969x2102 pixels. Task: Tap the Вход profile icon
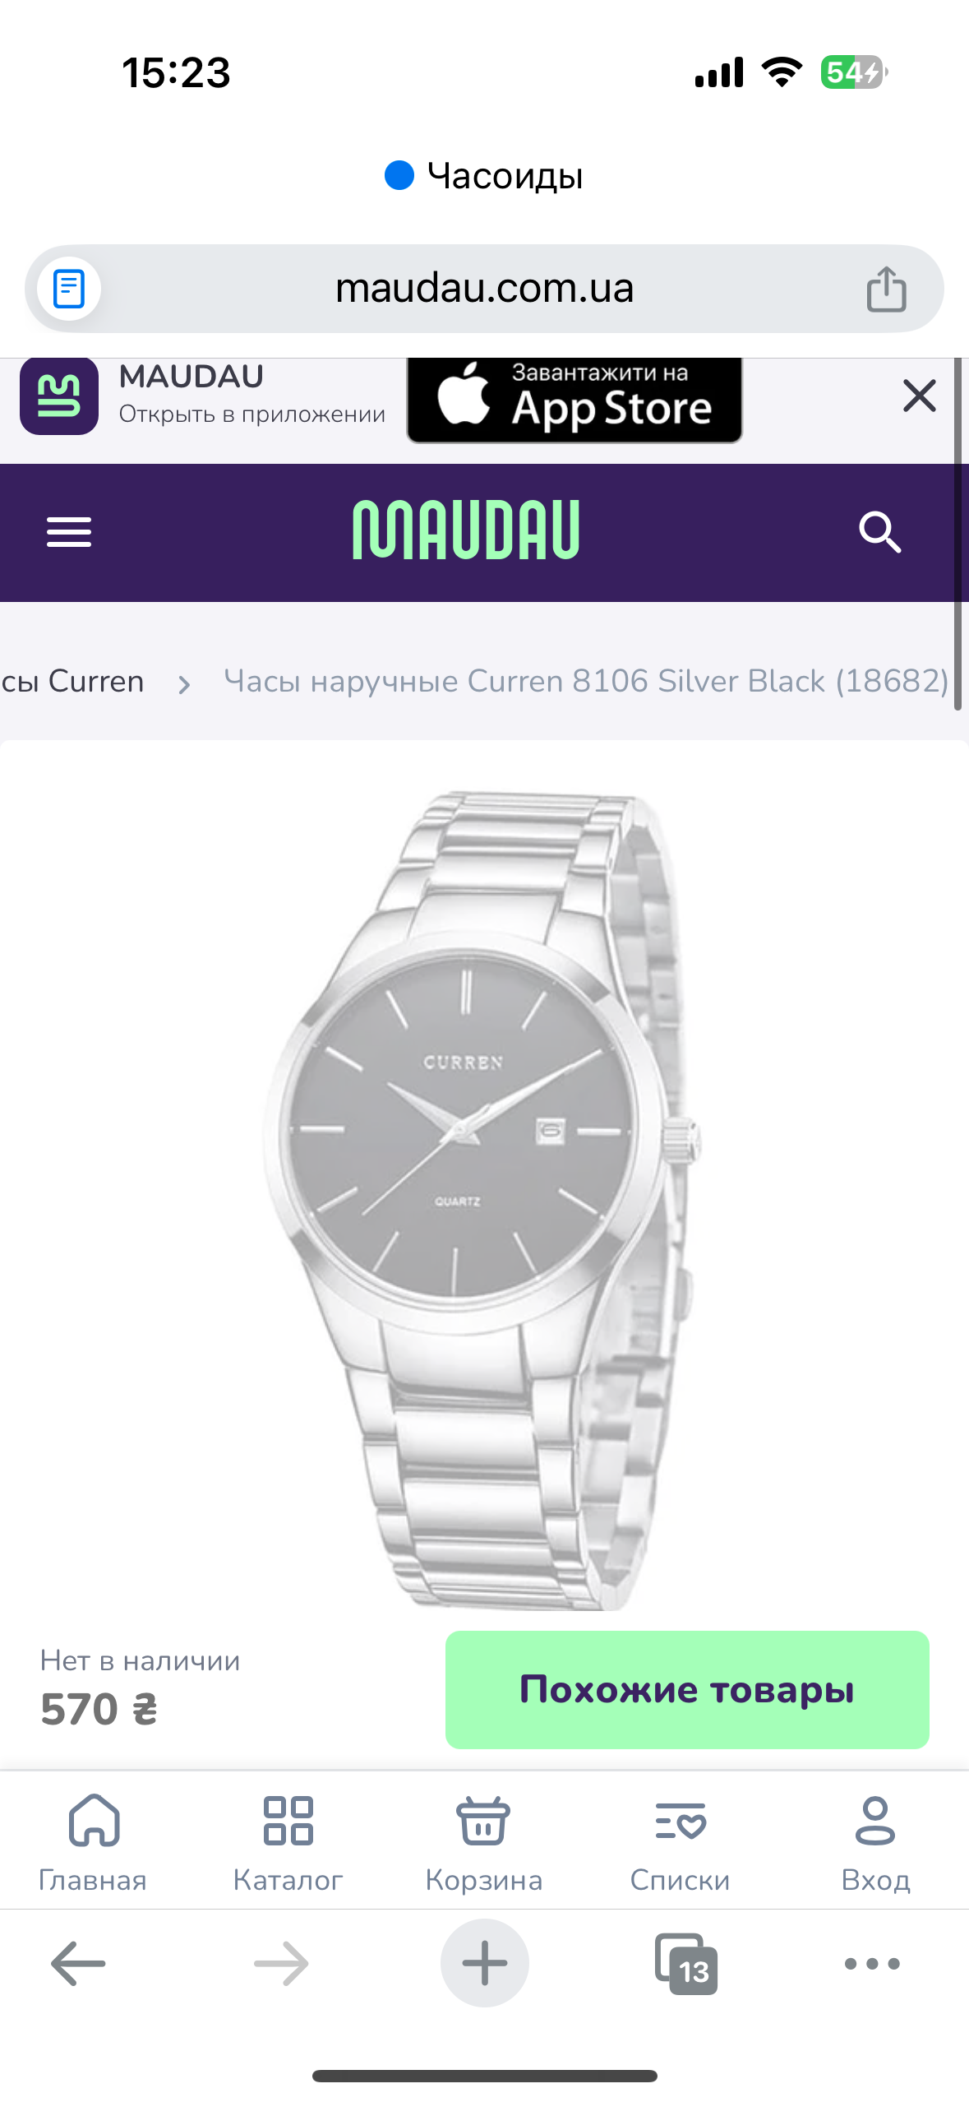pyautogui.click(x=875, y=1821)
